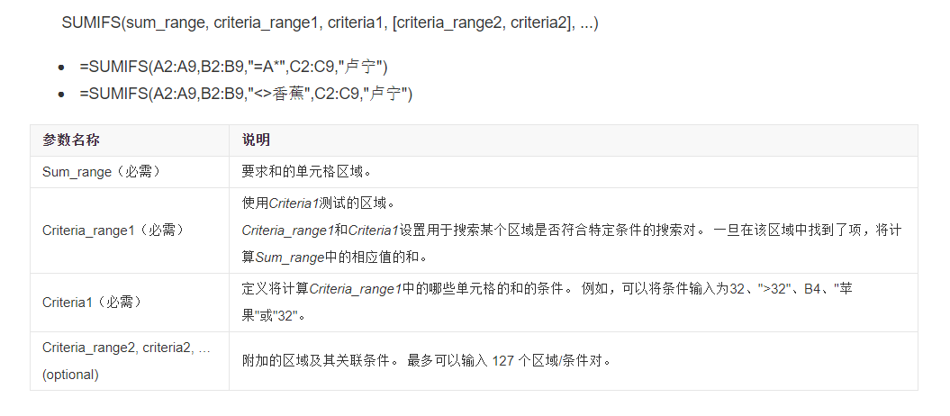The image size is (950, 416).
Task: Click the 说明 column header
Action: (x=257, y=140)
